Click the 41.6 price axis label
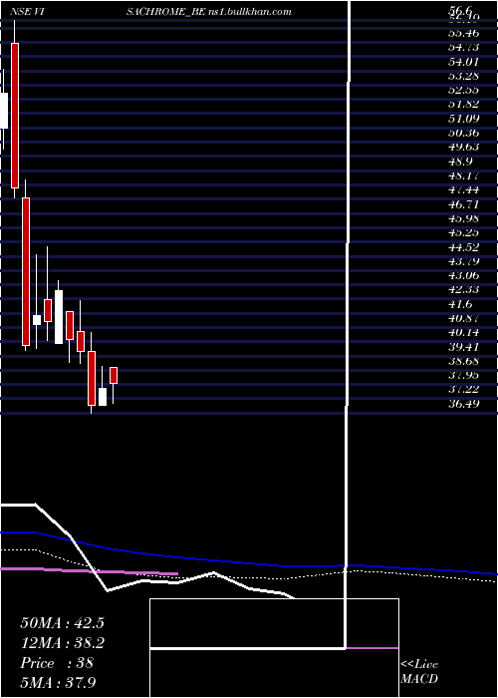 (460, 304)
